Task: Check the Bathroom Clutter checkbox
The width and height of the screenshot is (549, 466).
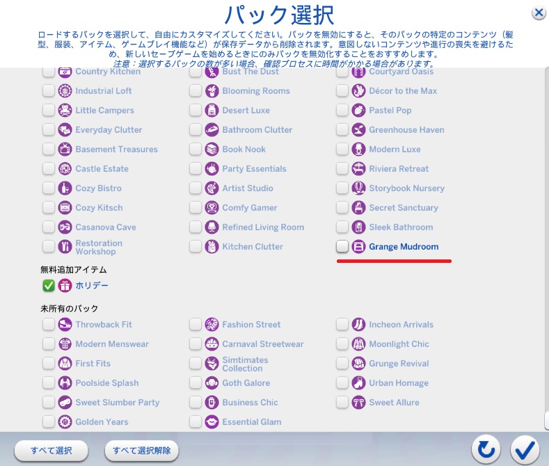Action: click(196, 130)
